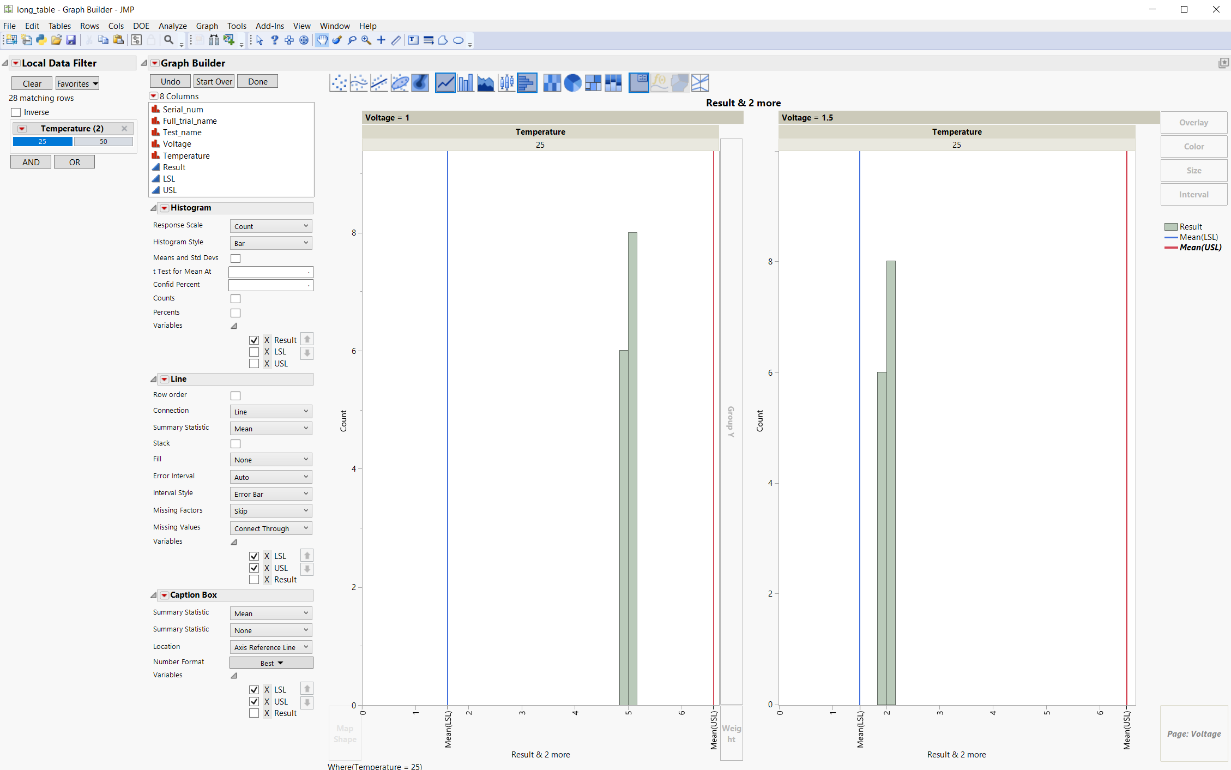This screenshot has height=770, width=1231.
Task: Select the Brush tool in toolbar
Action: [337, 40]
